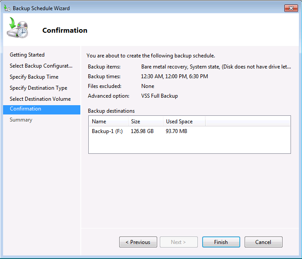
Task: Select the Specify Destination Type step
Action: [x=38, y=88]
